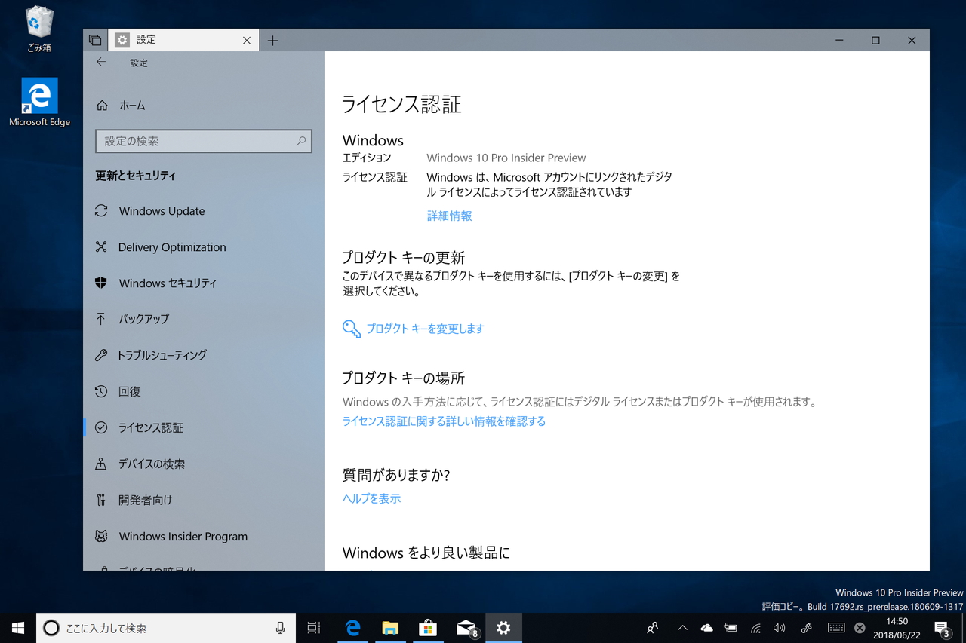Click the IME indicator in the tray
966x643 pixels.
point(860,628)
